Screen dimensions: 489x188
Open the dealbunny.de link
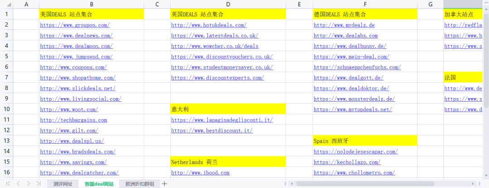click(x=350, y=47)
